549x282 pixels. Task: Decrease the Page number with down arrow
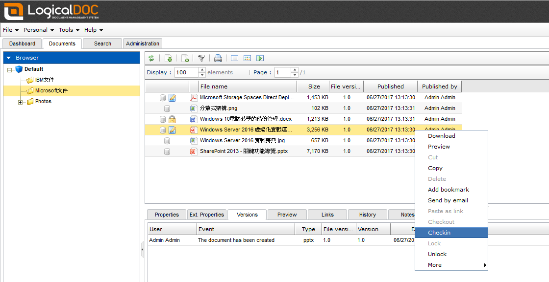(x=295, y=75)
